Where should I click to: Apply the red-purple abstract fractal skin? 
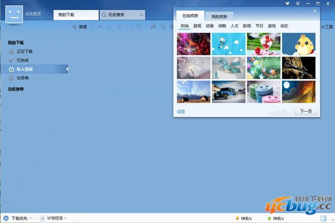194,44
